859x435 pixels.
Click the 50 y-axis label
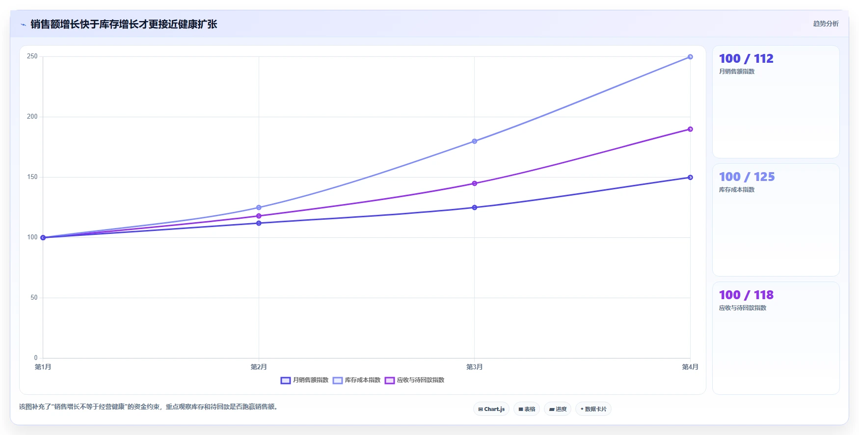pos(34,298)
